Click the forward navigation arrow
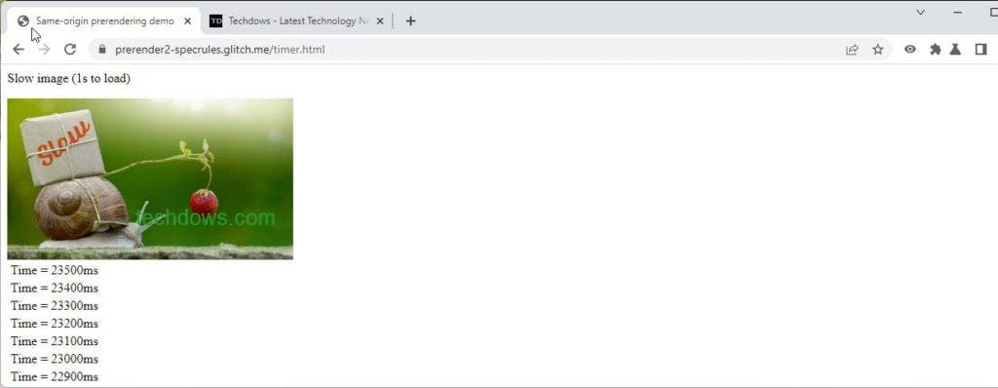 click(44, 49)
